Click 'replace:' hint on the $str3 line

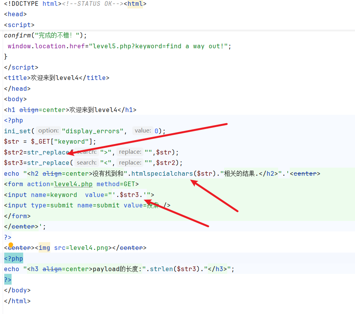[130, 163]
